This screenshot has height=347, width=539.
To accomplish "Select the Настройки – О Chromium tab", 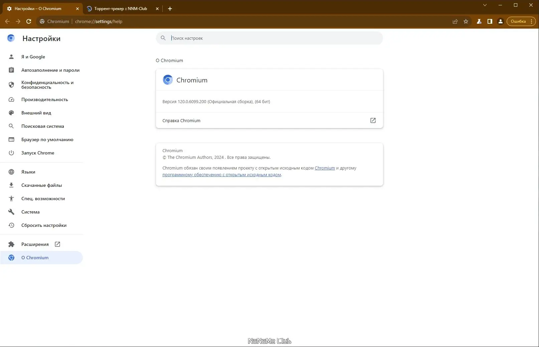I will [x=43, y=9].
